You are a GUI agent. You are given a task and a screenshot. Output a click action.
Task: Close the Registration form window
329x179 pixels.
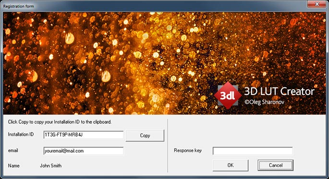(317, 4)
